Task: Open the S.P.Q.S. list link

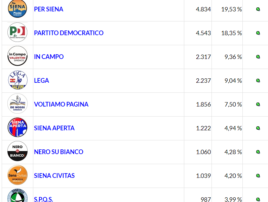Action: [x=43, y=199]
